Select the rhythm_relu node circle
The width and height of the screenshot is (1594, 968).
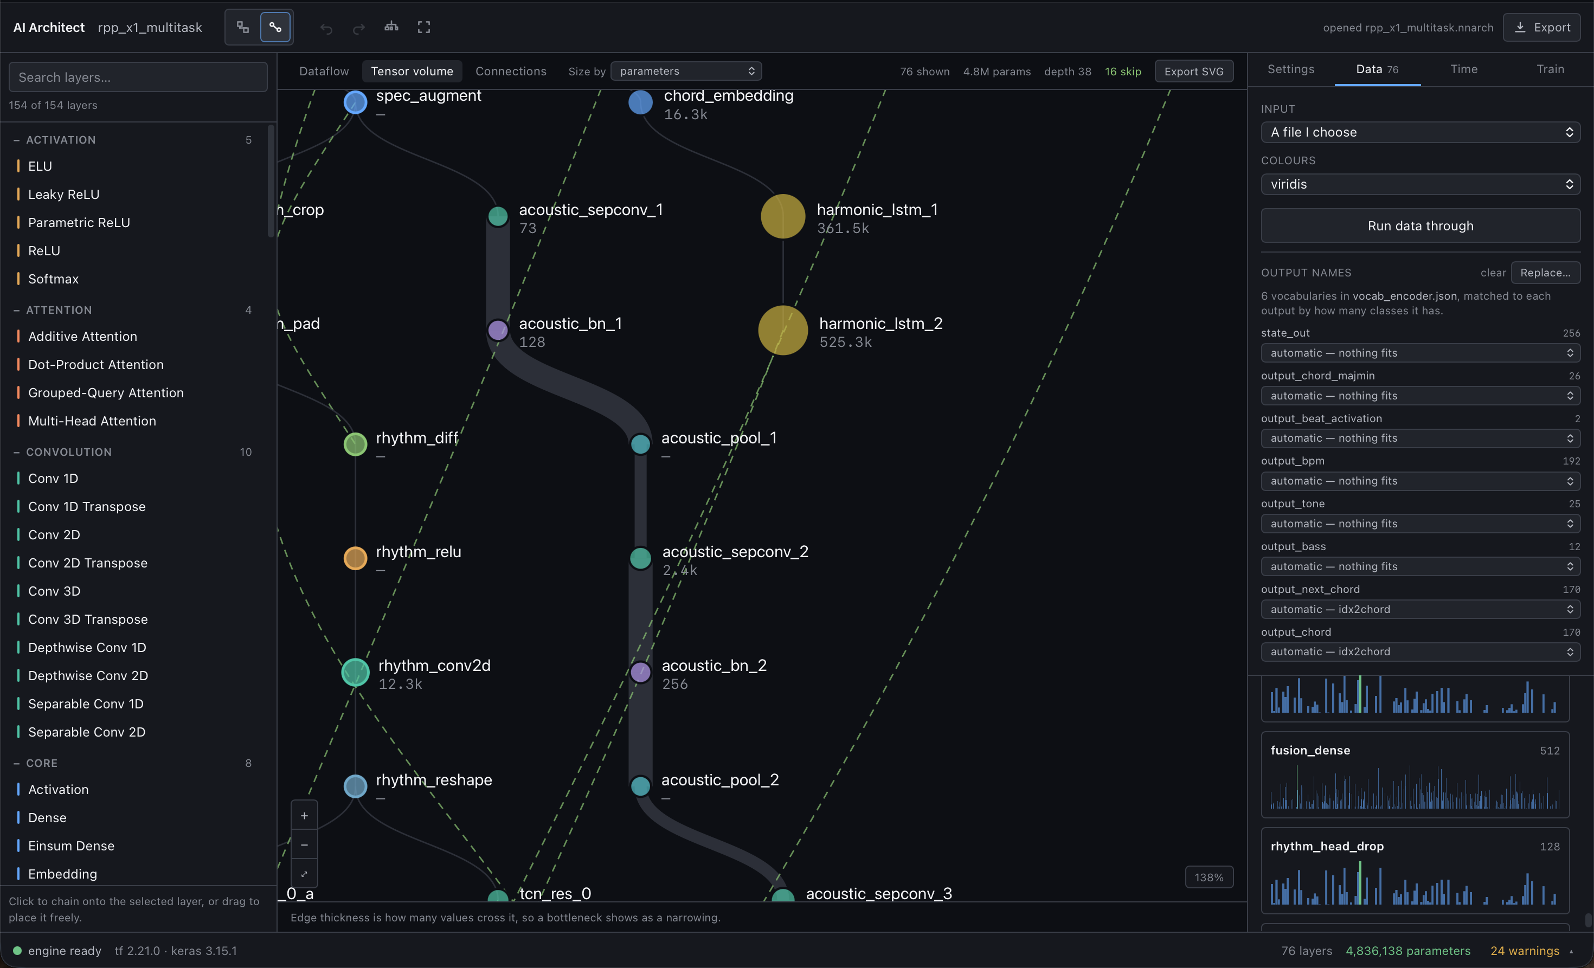[355, 558]
